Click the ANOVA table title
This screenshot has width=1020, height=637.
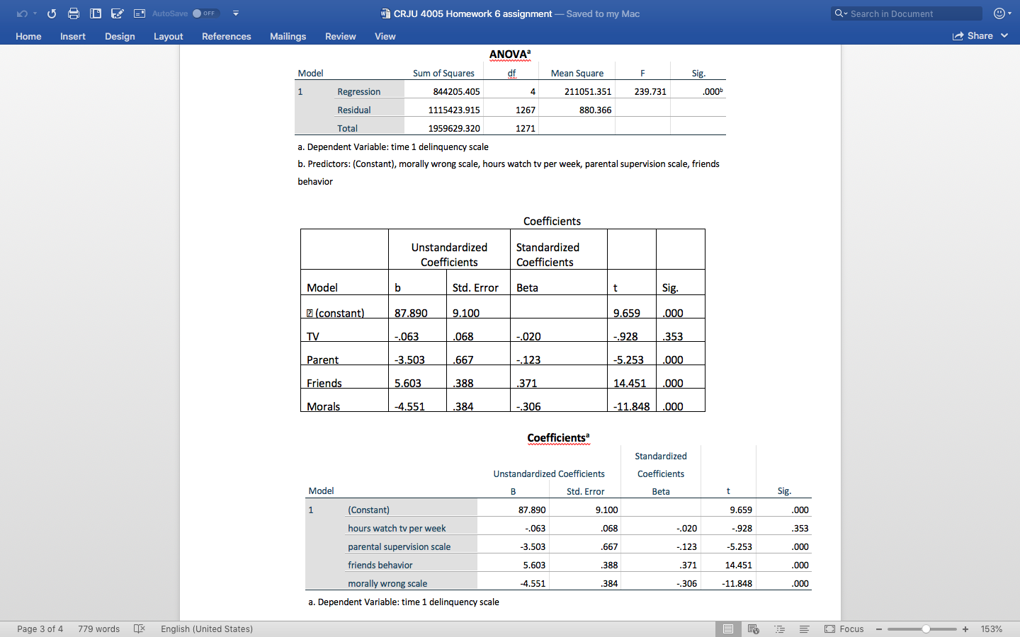[x=510, y=54]
